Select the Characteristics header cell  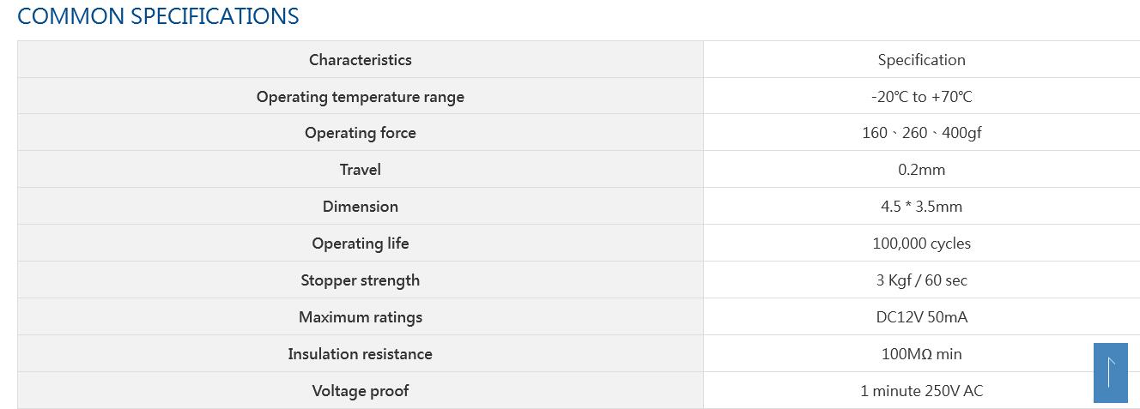361,60
